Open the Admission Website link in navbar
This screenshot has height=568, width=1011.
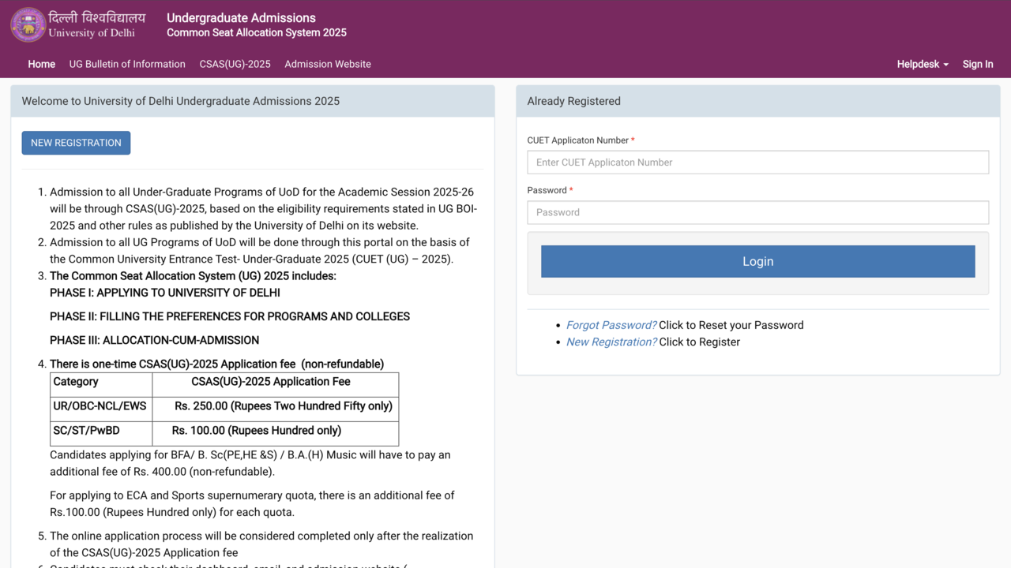pyautogui.click(x=328, y=64)
